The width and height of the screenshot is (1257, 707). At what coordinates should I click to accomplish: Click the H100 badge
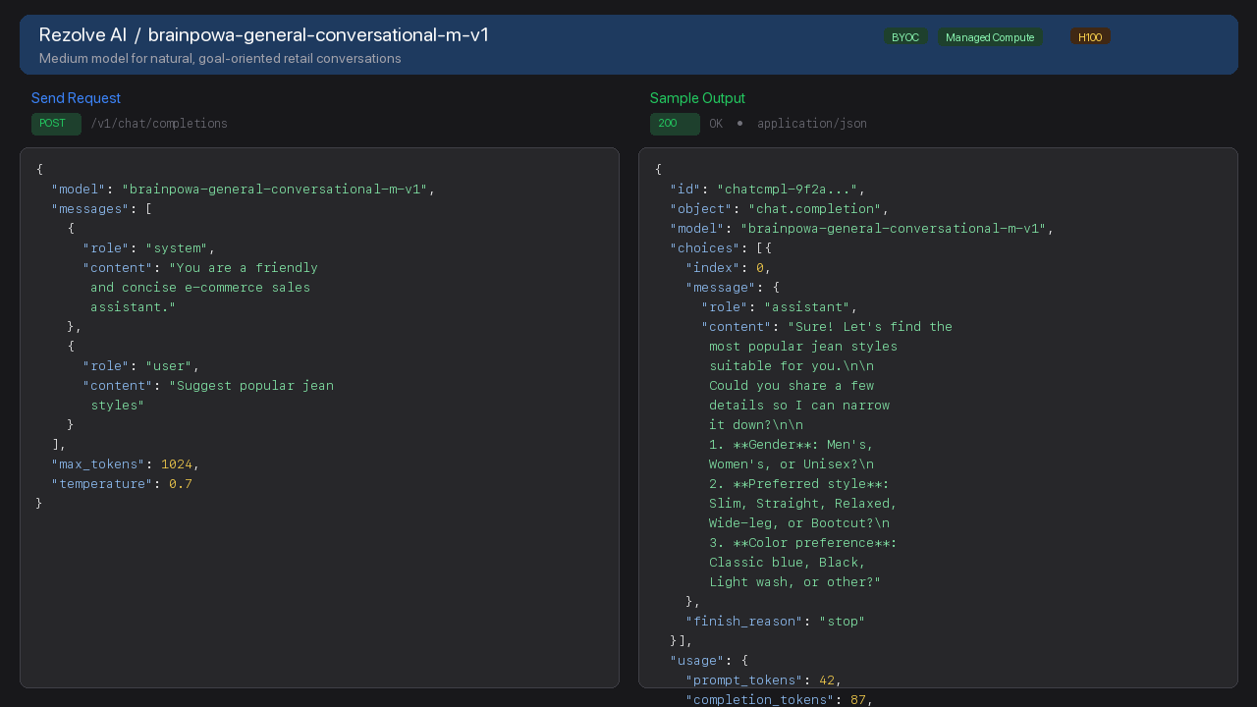click(1090, 37)
